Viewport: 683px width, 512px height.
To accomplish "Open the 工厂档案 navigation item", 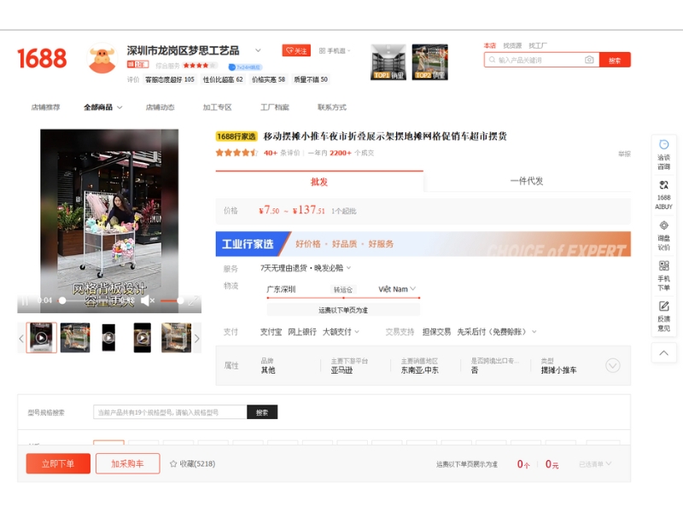I will coord(274,108).
